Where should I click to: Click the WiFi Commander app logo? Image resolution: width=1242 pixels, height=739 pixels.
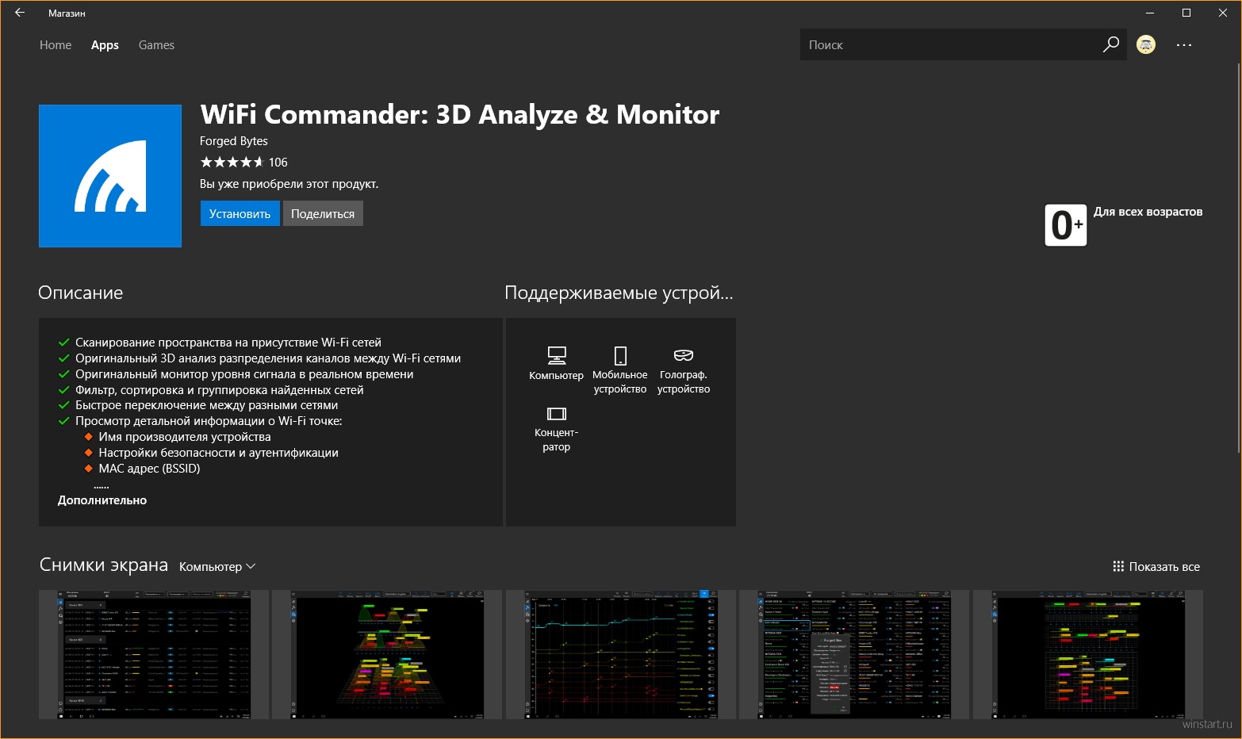110,176
